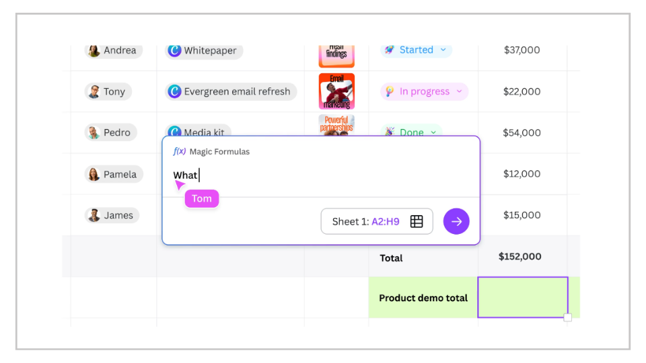
Task: Select the green Product demo total value cell
Action: click(522, 297)
